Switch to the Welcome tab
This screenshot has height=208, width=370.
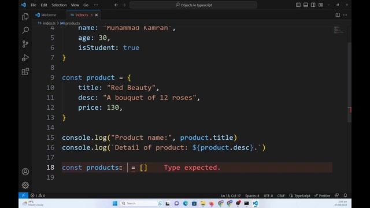click(x=49, y=15)
